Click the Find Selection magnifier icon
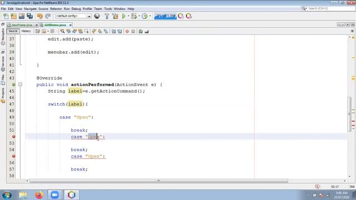 (x=62, y=31)
